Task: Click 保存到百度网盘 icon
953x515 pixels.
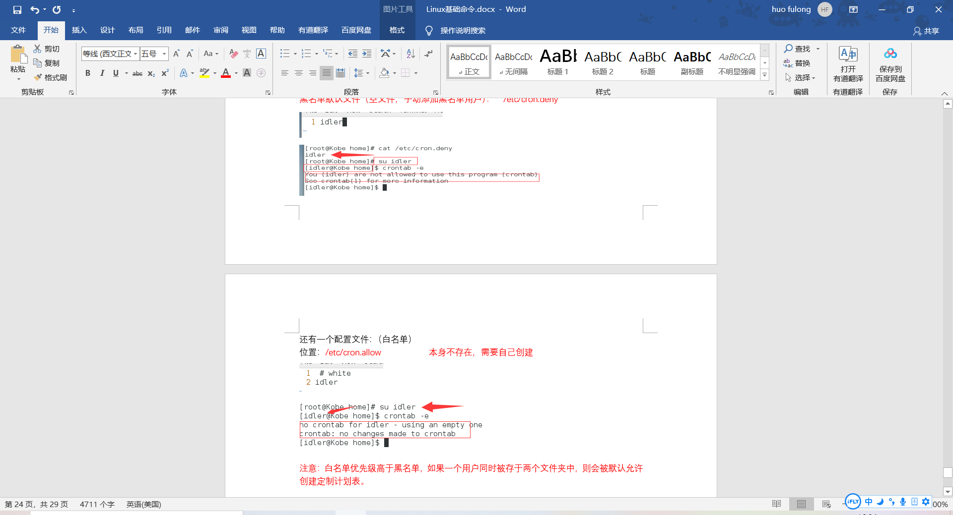Action: [889, 64]
